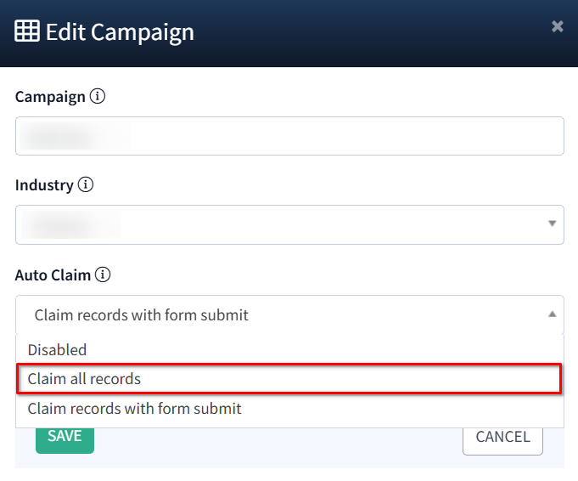Close the Edit Campaign dialog
The width and height of the screenshot is (578, 481).
coord(557,26)
